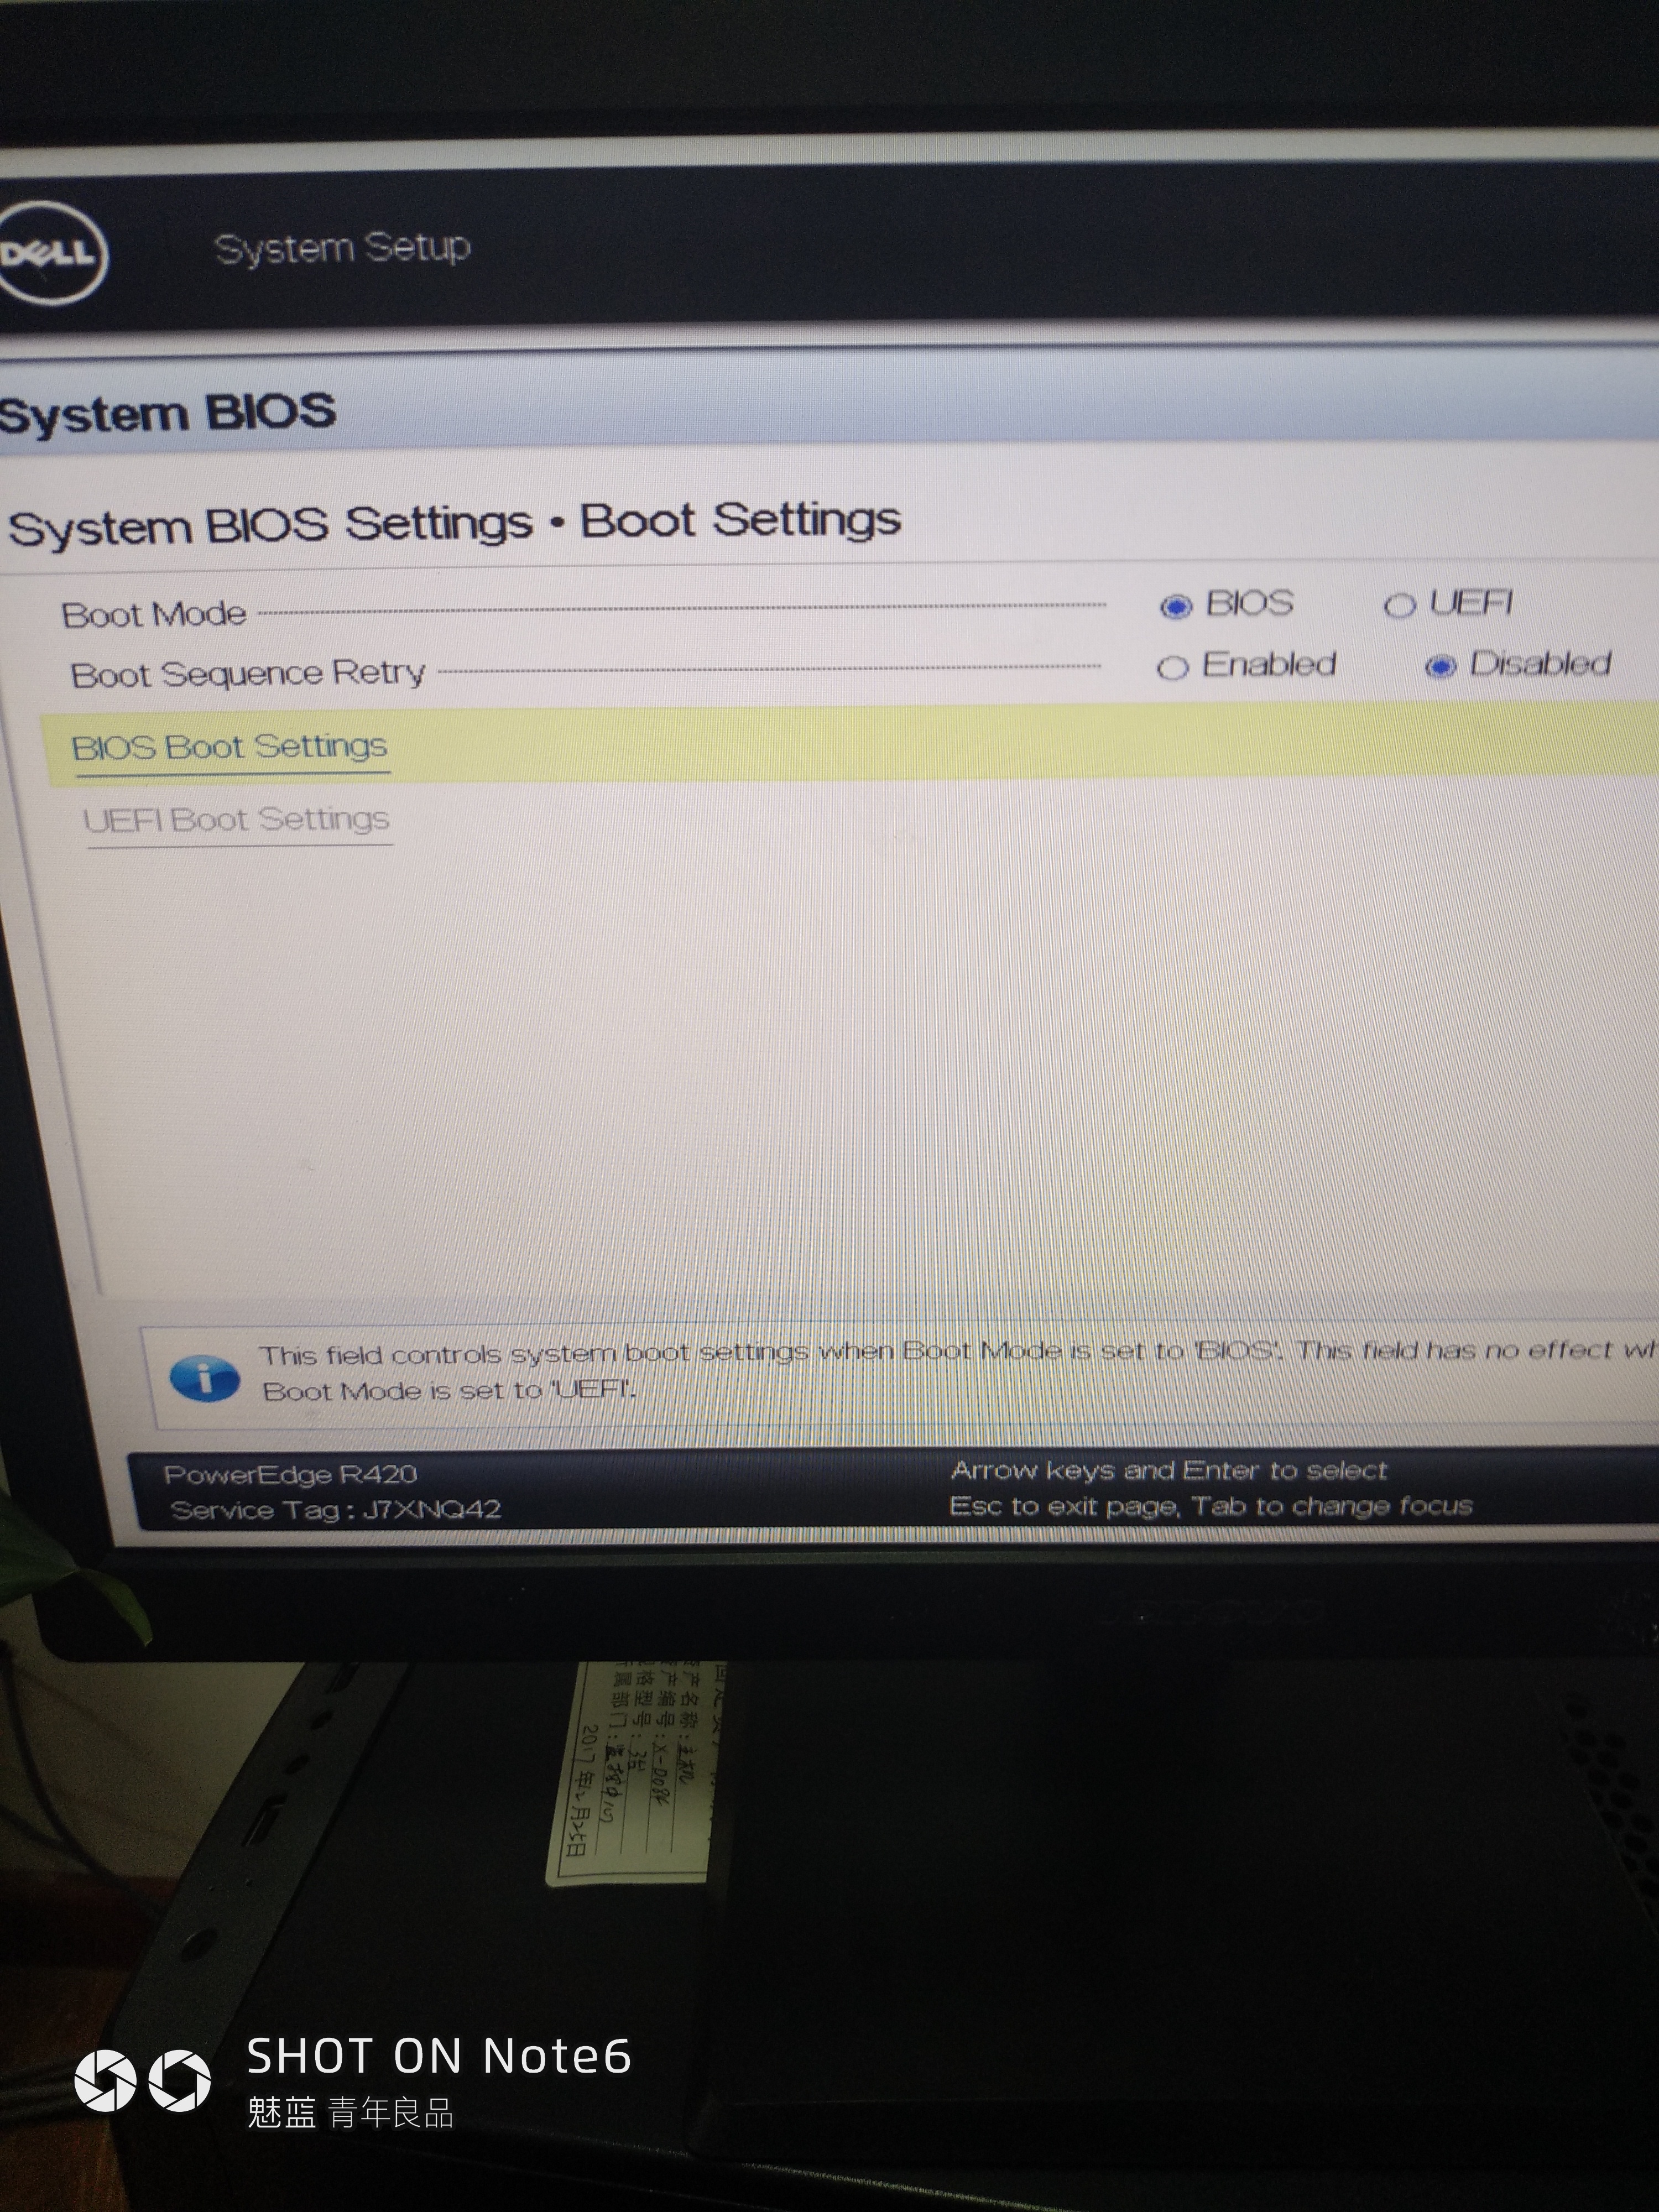Click the help description about Boot Mode

point(958,1370)
